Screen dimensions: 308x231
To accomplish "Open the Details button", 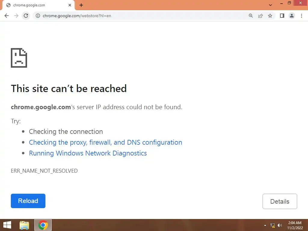I will tap(280, 201).
